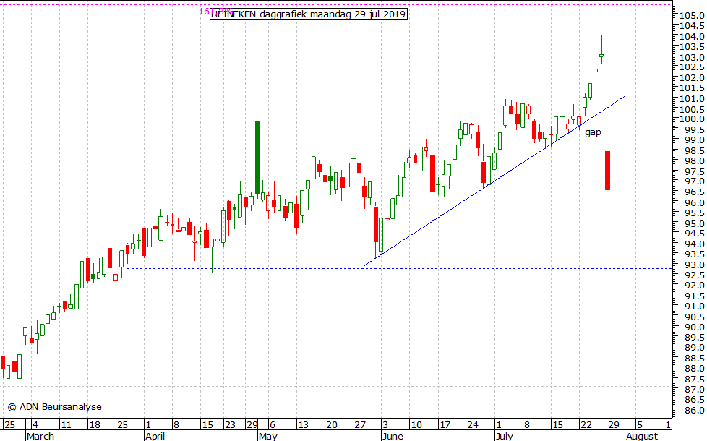Click the chart title HEINEKEN daggrafiek

(309, 14)
